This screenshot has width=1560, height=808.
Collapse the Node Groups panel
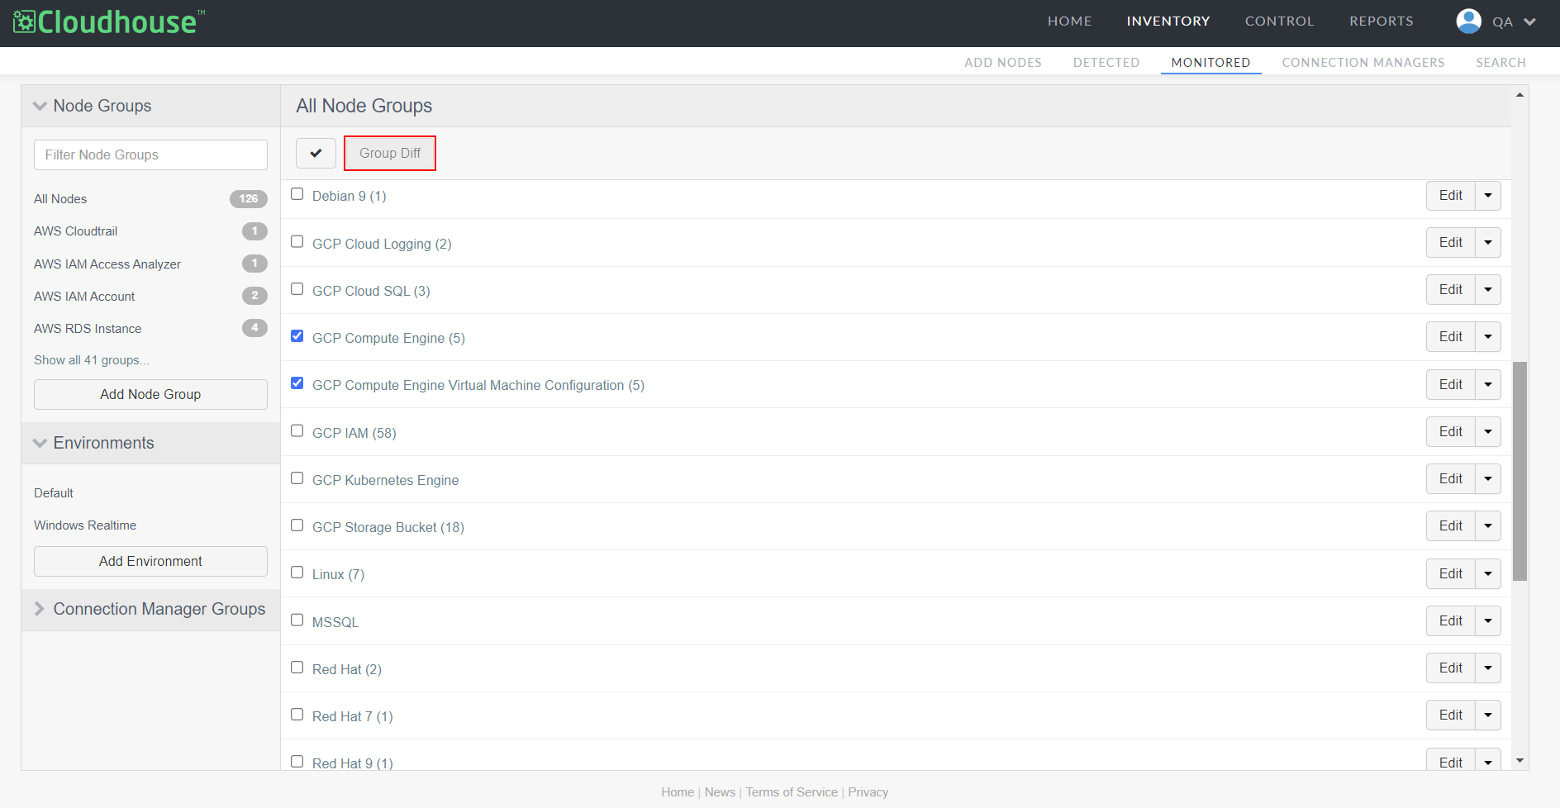40,106
